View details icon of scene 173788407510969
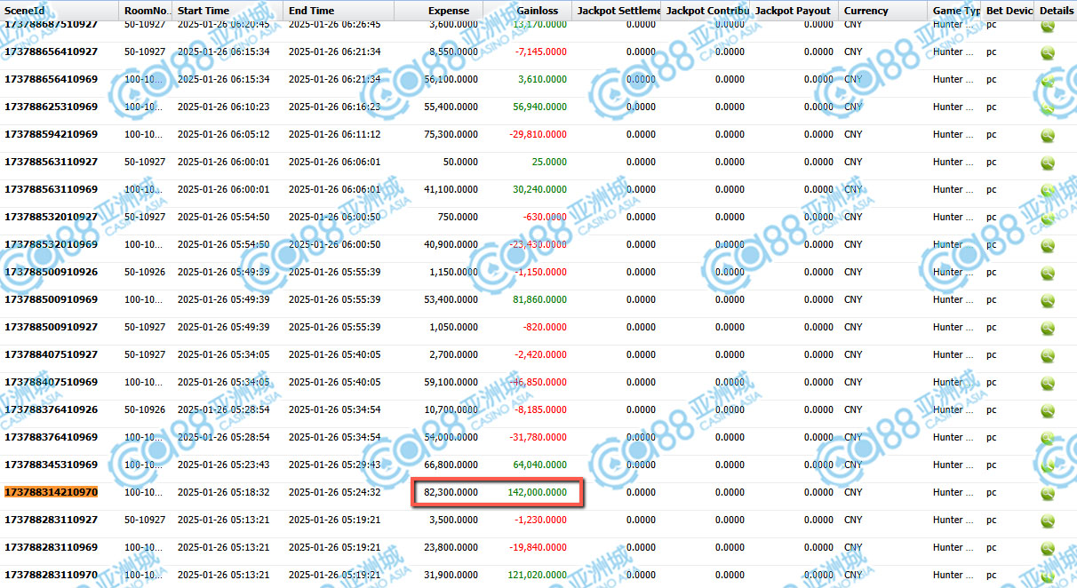Viewport: 1077px width, 588px height. (x=1048, y=383)
